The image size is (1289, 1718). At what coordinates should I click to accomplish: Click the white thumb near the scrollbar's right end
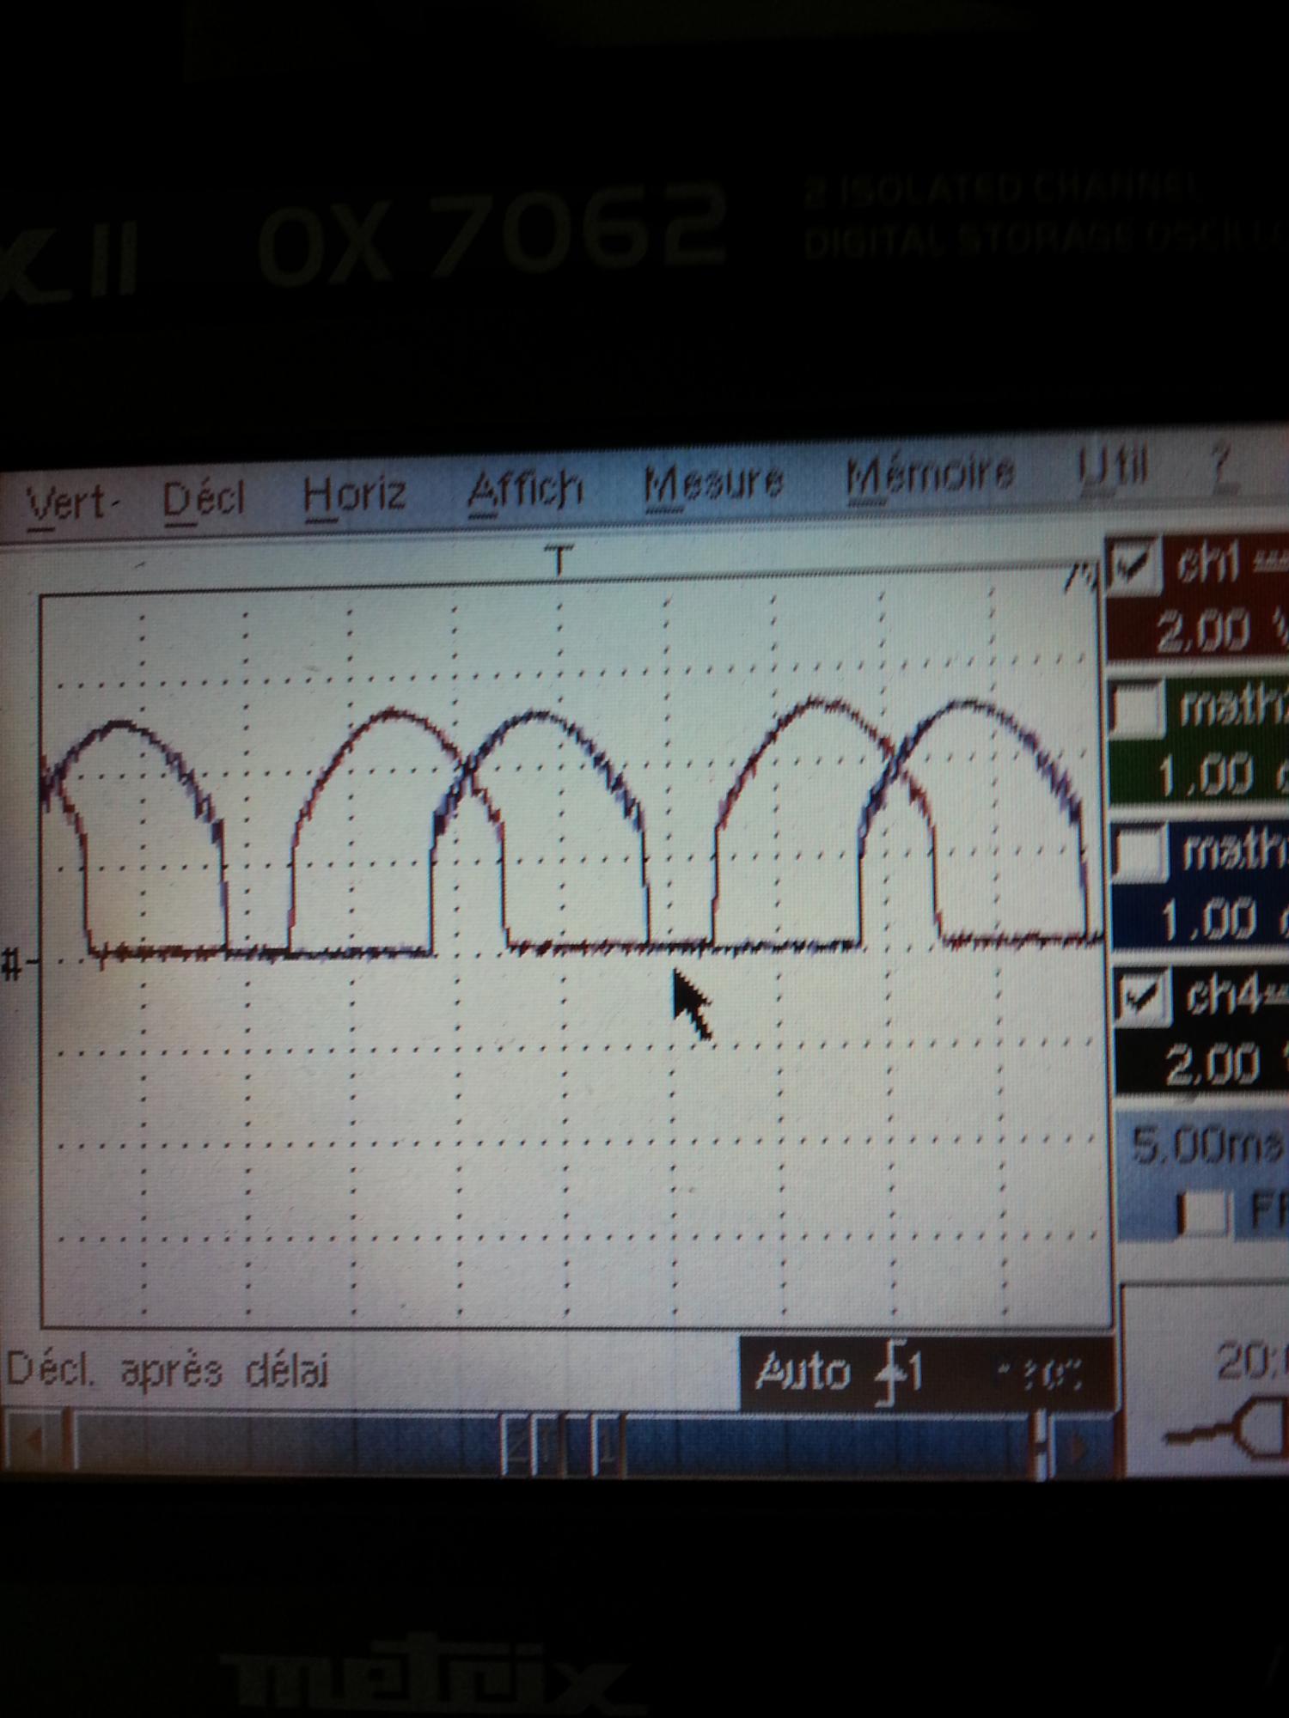1042,1444
